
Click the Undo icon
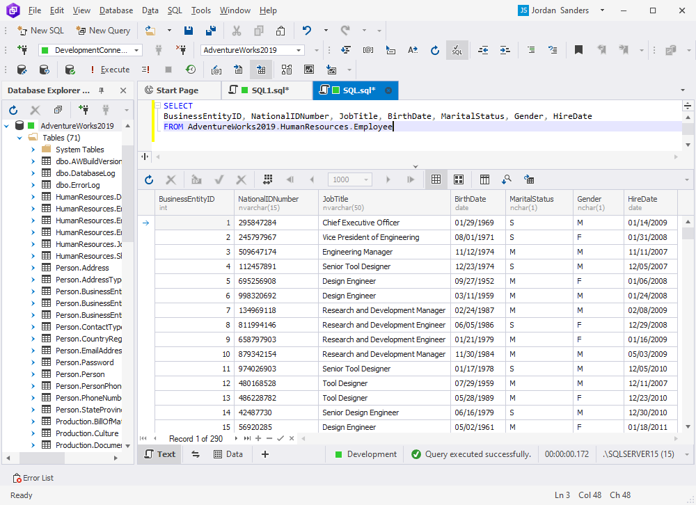306,29
